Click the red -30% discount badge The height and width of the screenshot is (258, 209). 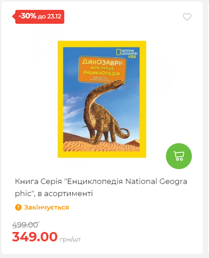point(38,17)
